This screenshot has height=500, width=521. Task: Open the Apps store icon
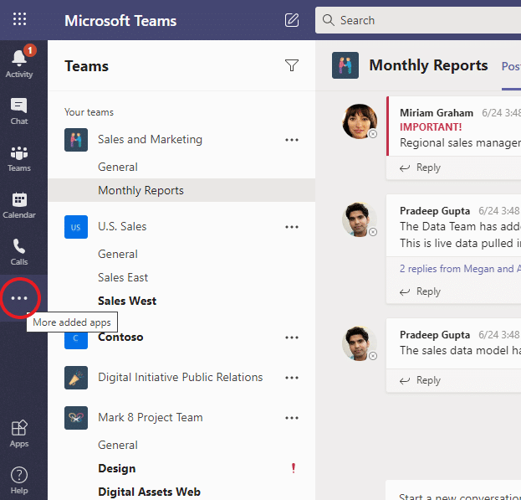pos(19,433)
